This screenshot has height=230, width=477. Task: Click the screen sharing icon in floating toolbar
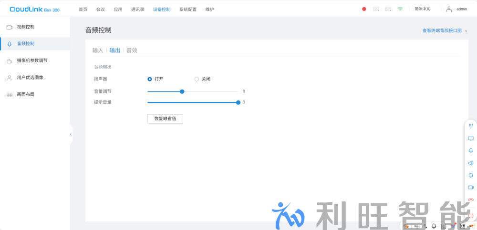pyautogui.click(x=471, y=139)
